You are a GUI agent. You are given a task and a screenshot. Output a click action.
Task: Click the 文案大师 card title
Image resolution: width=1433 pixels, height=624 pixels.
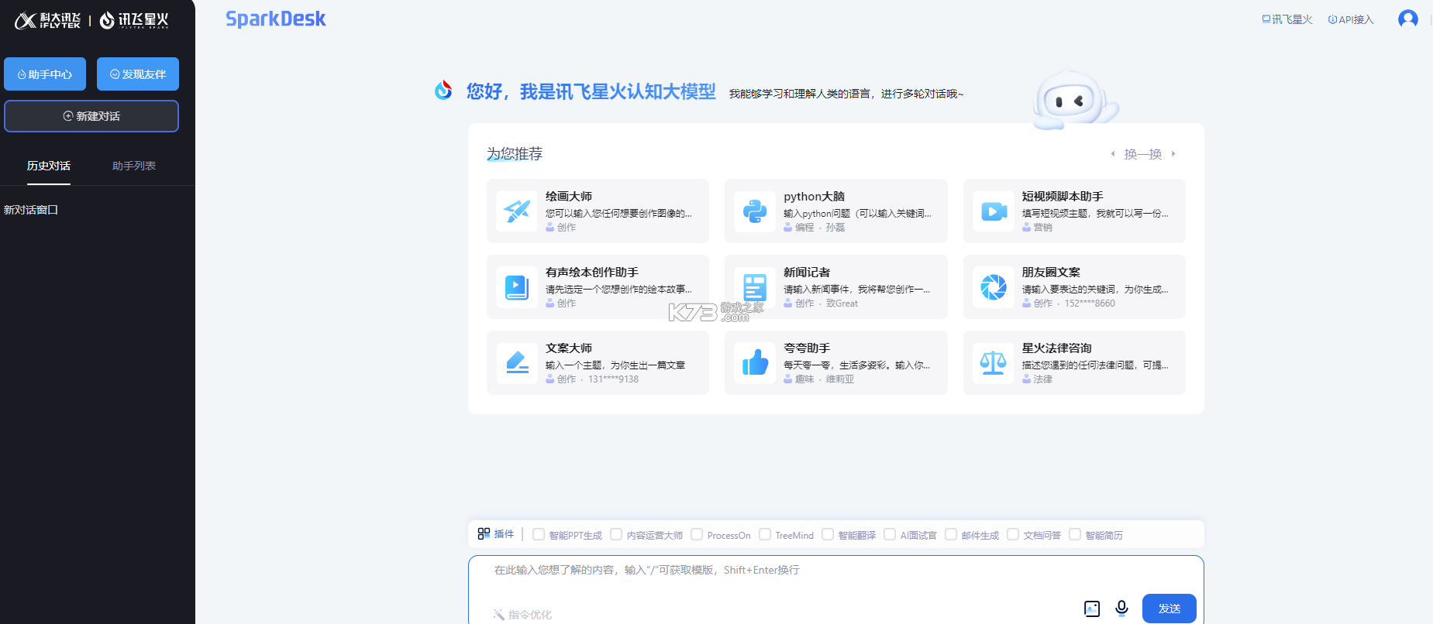[569, 348]
